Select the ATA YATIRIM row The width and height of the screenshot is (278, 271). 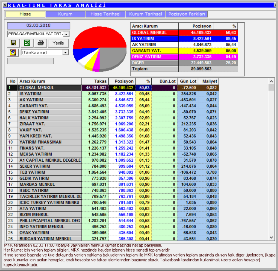pyautogui.click(x=113, y=208)
